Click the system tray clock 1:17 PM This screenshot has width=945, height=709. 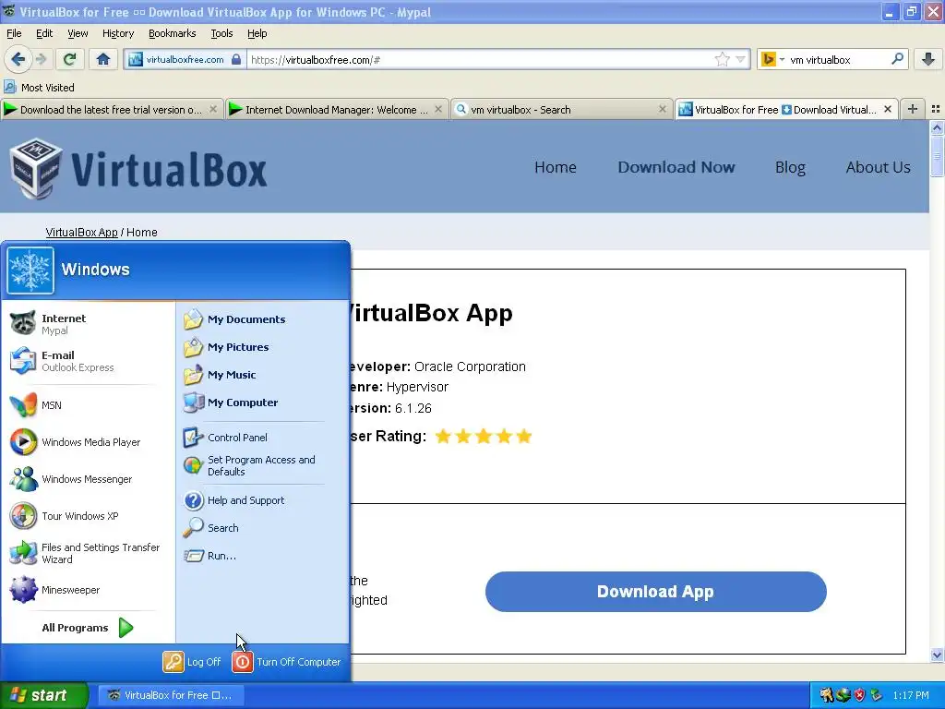(911, 695)
